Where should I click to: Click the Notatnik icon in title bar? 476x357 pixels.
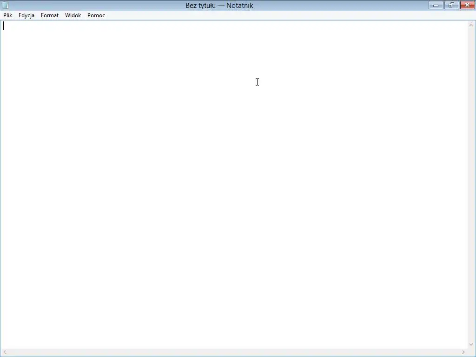[x=5, y=5]
